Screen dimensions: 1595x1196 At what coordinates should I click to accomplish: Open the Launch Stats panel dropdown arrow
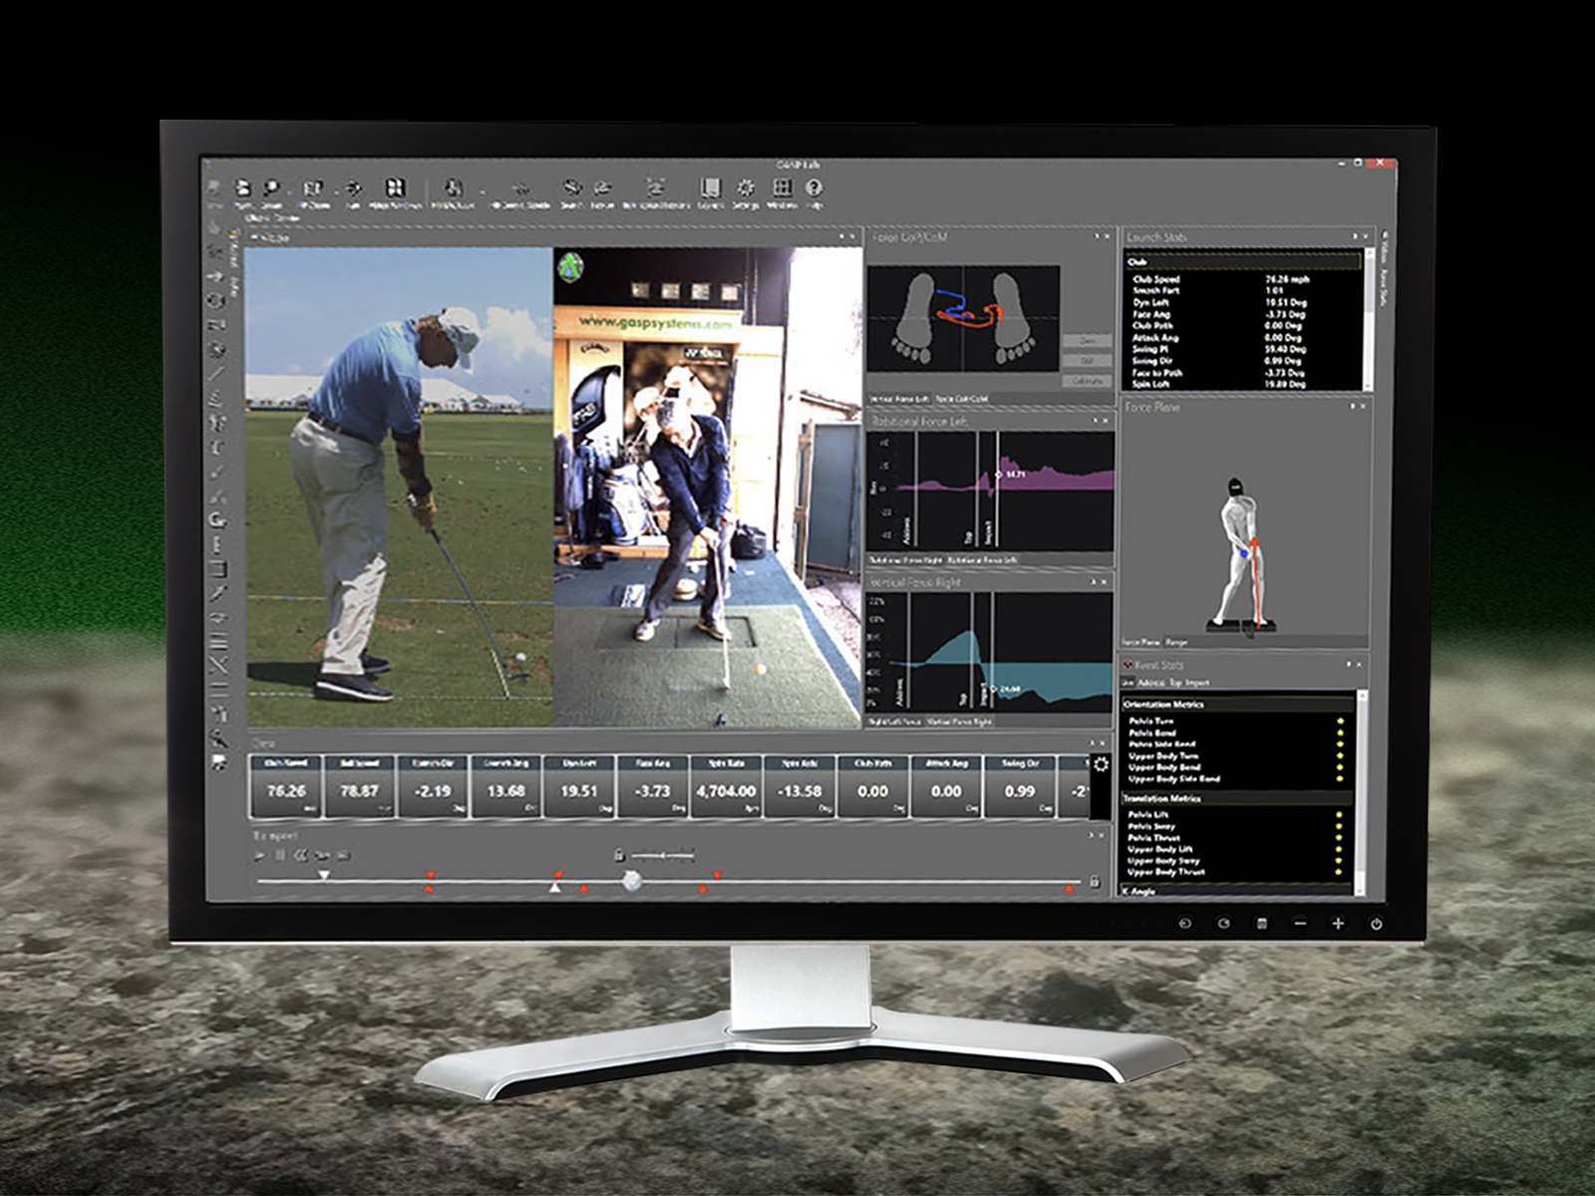pyautogui.click(x=1354, y=237)
